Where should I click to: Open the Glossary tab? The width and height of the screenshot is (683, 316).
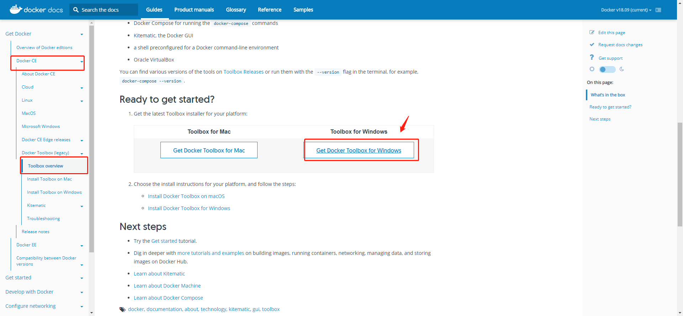click(x=236, y=10)
